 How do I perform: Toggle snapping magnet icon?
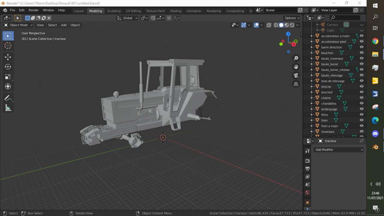tap(153, 18)
